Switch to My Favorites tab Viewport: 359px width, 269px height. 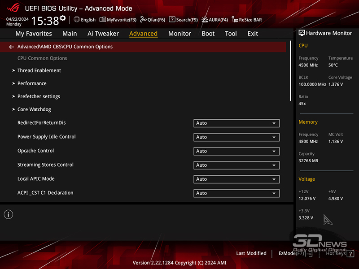click(x=34, y=34)
